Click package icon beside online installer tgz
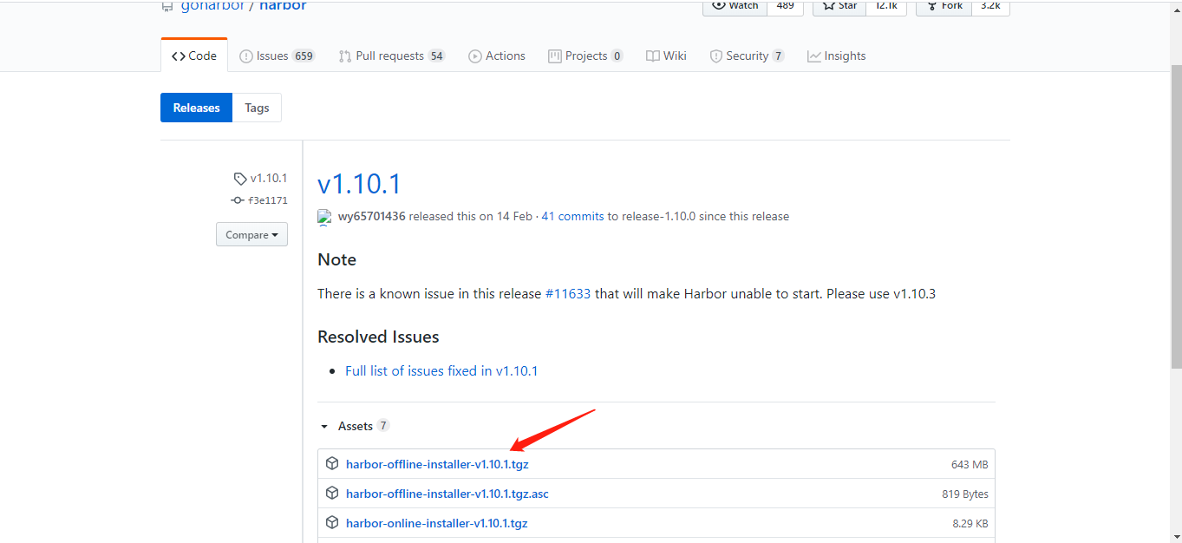The image size is (1182, 543). click(x=332, y=523)
